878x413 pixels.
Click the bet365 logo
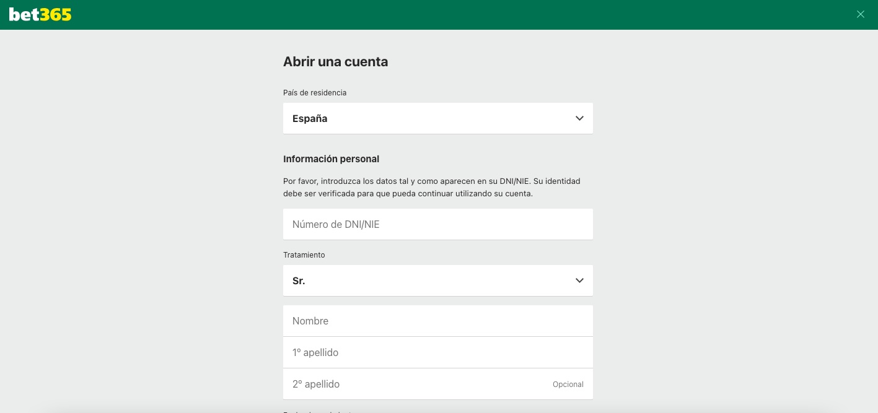pos(40,15)
